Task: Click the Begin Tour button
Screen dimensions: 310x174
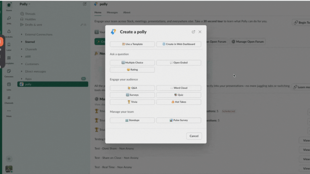Action: click(301, 23)
